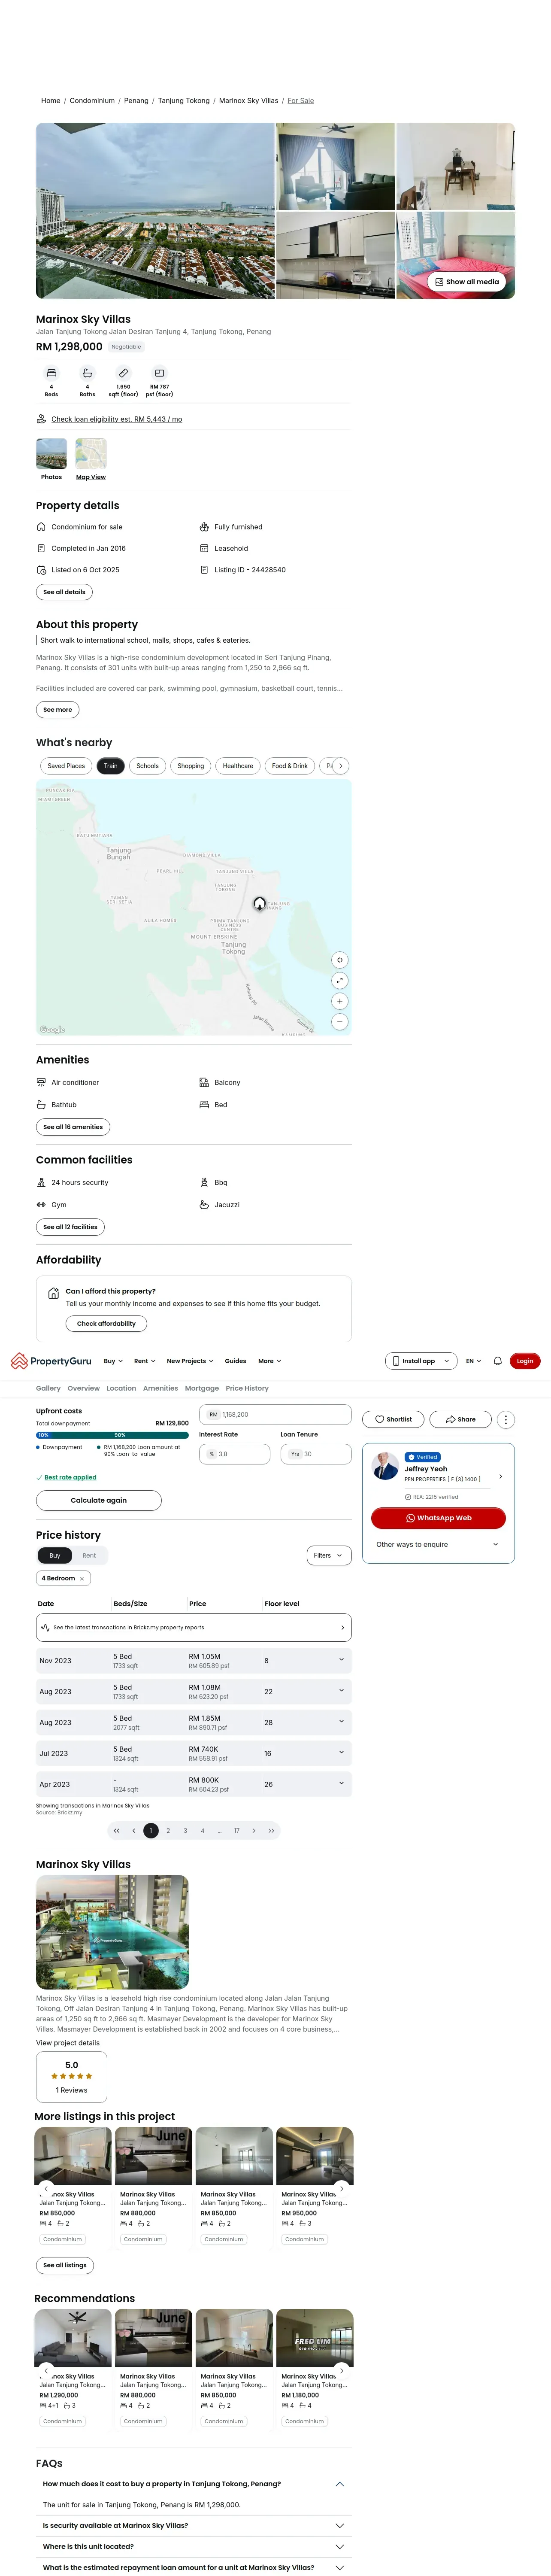The height and width of the screenshot is (2576, 551).
Task: Select the Schools nearby category
Action: 148,766
